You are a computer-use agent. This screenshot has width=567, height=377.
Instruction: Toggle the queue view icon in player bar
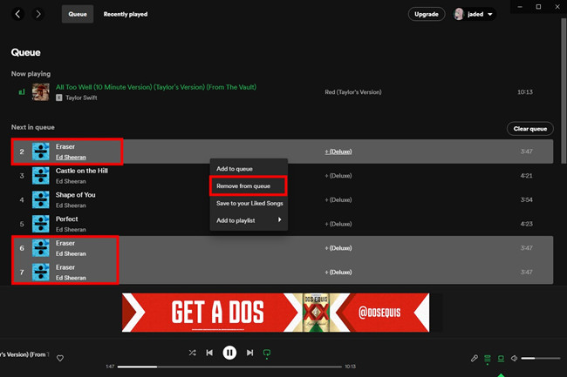tap(488, 359)
